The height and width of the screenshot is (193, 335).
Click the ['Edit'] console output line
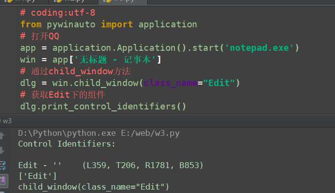tap(38, 176)
